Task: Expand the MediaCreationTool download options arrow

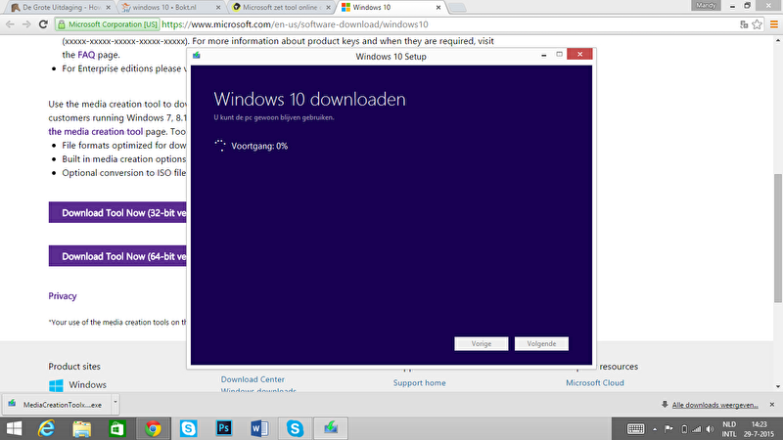Action: coord(115,402)
